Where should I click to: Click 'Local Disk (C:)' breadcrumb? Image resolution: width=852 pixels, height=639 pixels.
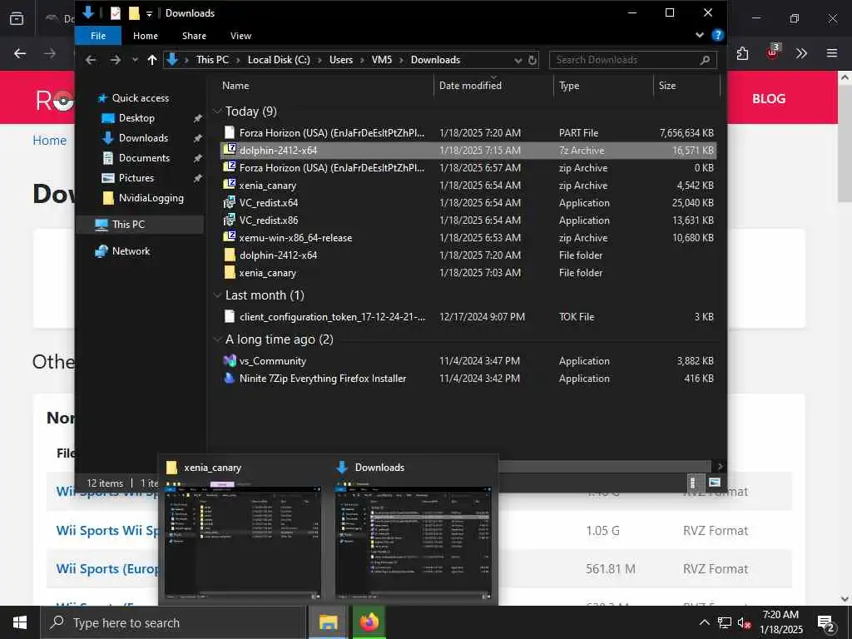[279, 60]
